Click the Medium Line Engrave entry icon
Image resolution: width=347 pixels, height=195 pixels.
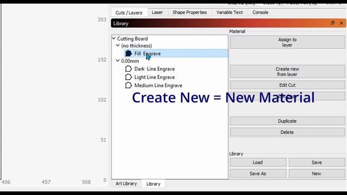coord(128,85)
